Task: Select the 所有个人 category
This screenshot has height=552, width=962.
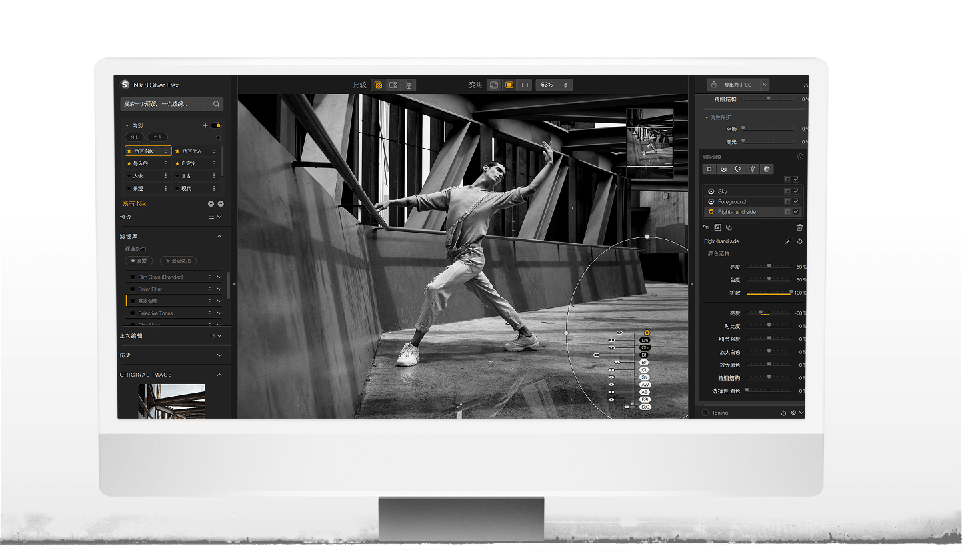Action: point(195,151)
